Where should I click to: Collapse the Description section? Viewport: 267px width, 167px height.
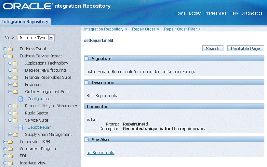click(x=87, y=82)
